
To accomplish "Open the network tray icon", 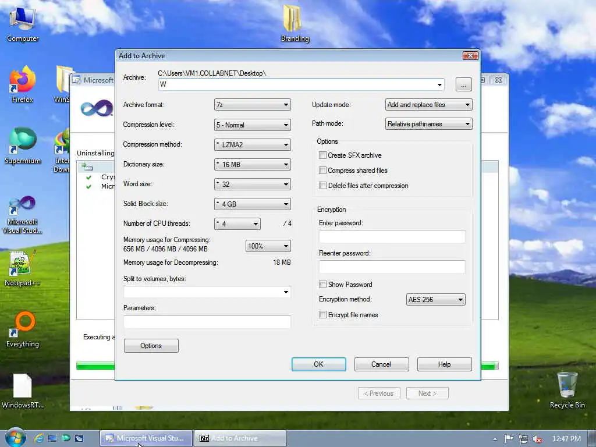I will [x=523, y=439].
